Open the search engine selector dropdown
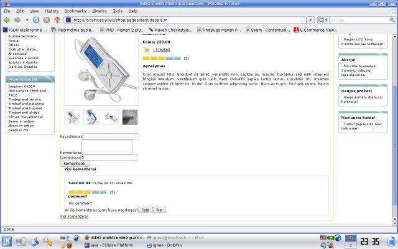398x249 pixels. 323,20
